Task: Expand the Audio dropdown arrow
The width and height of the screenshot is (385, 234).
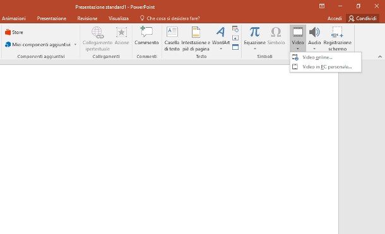Action: coord(314,49)
